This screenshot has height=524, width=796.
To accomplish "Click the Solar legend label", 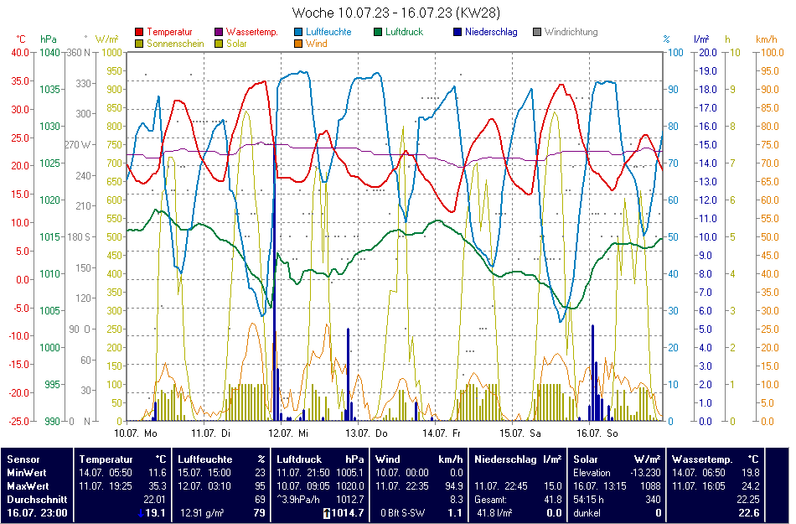I will tap(236, 44).
